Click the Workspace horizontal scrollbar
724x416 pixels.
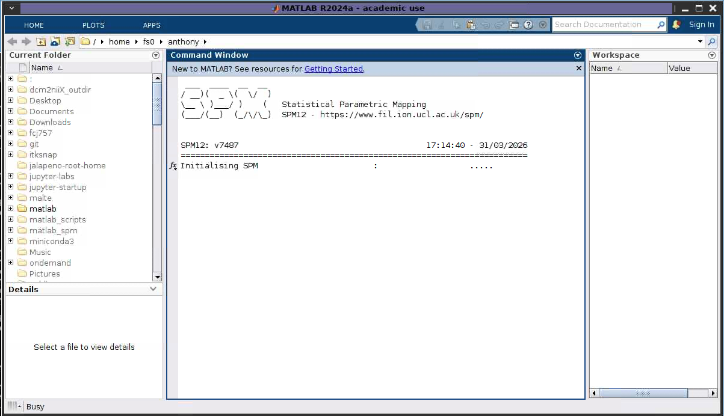(642, 393)
